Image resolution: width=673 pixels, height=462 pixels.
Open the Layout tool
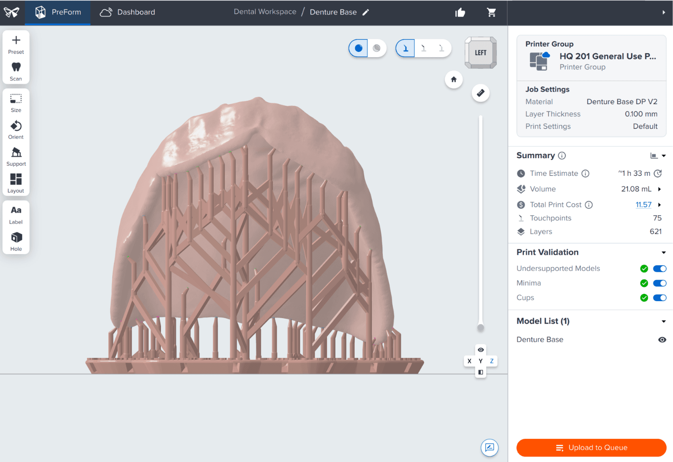tap(16, 183)
